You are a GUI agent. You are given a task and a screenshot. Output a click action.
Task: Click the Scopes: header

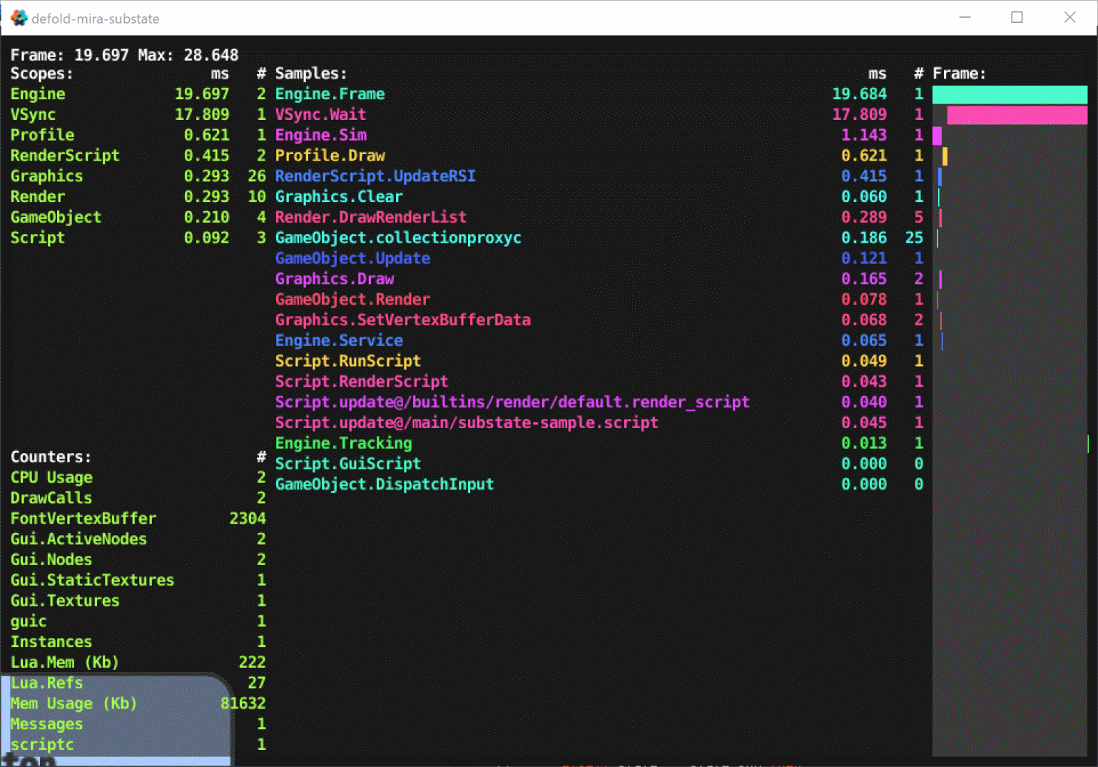pos(41,73)
